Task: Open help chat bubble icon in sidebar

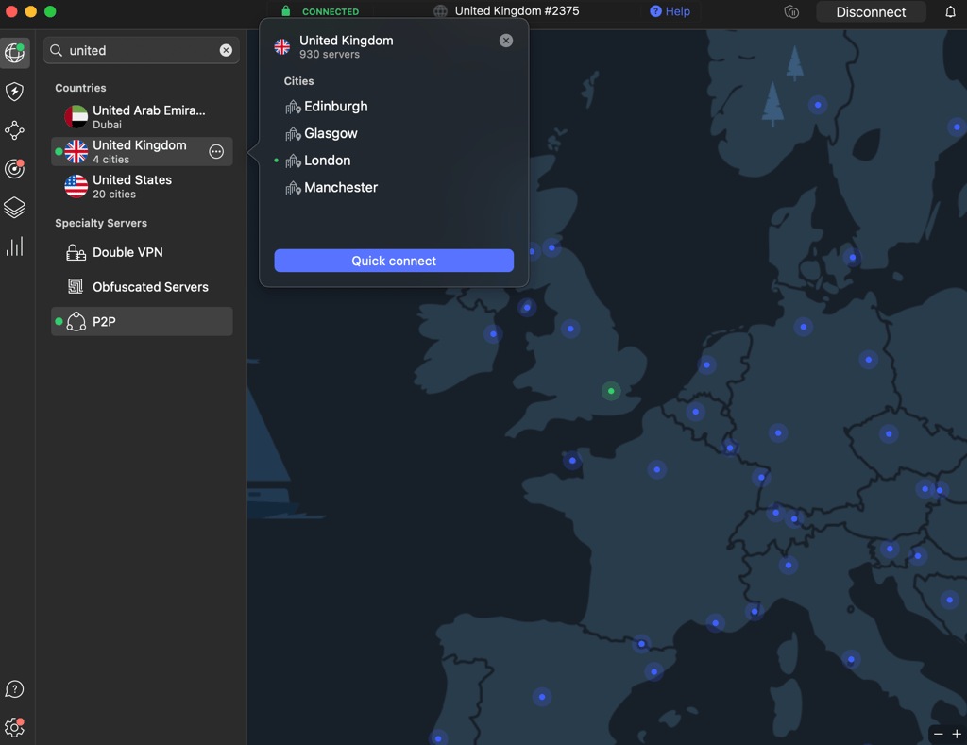Action: (x=15, y=689)
